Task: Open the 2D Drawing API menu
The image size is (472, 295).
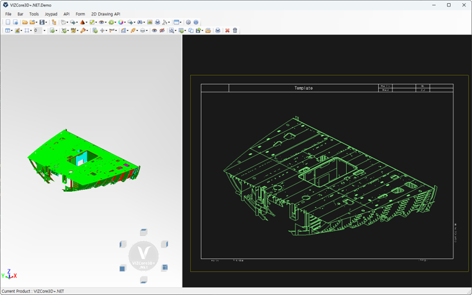Action: coord(105,14)
